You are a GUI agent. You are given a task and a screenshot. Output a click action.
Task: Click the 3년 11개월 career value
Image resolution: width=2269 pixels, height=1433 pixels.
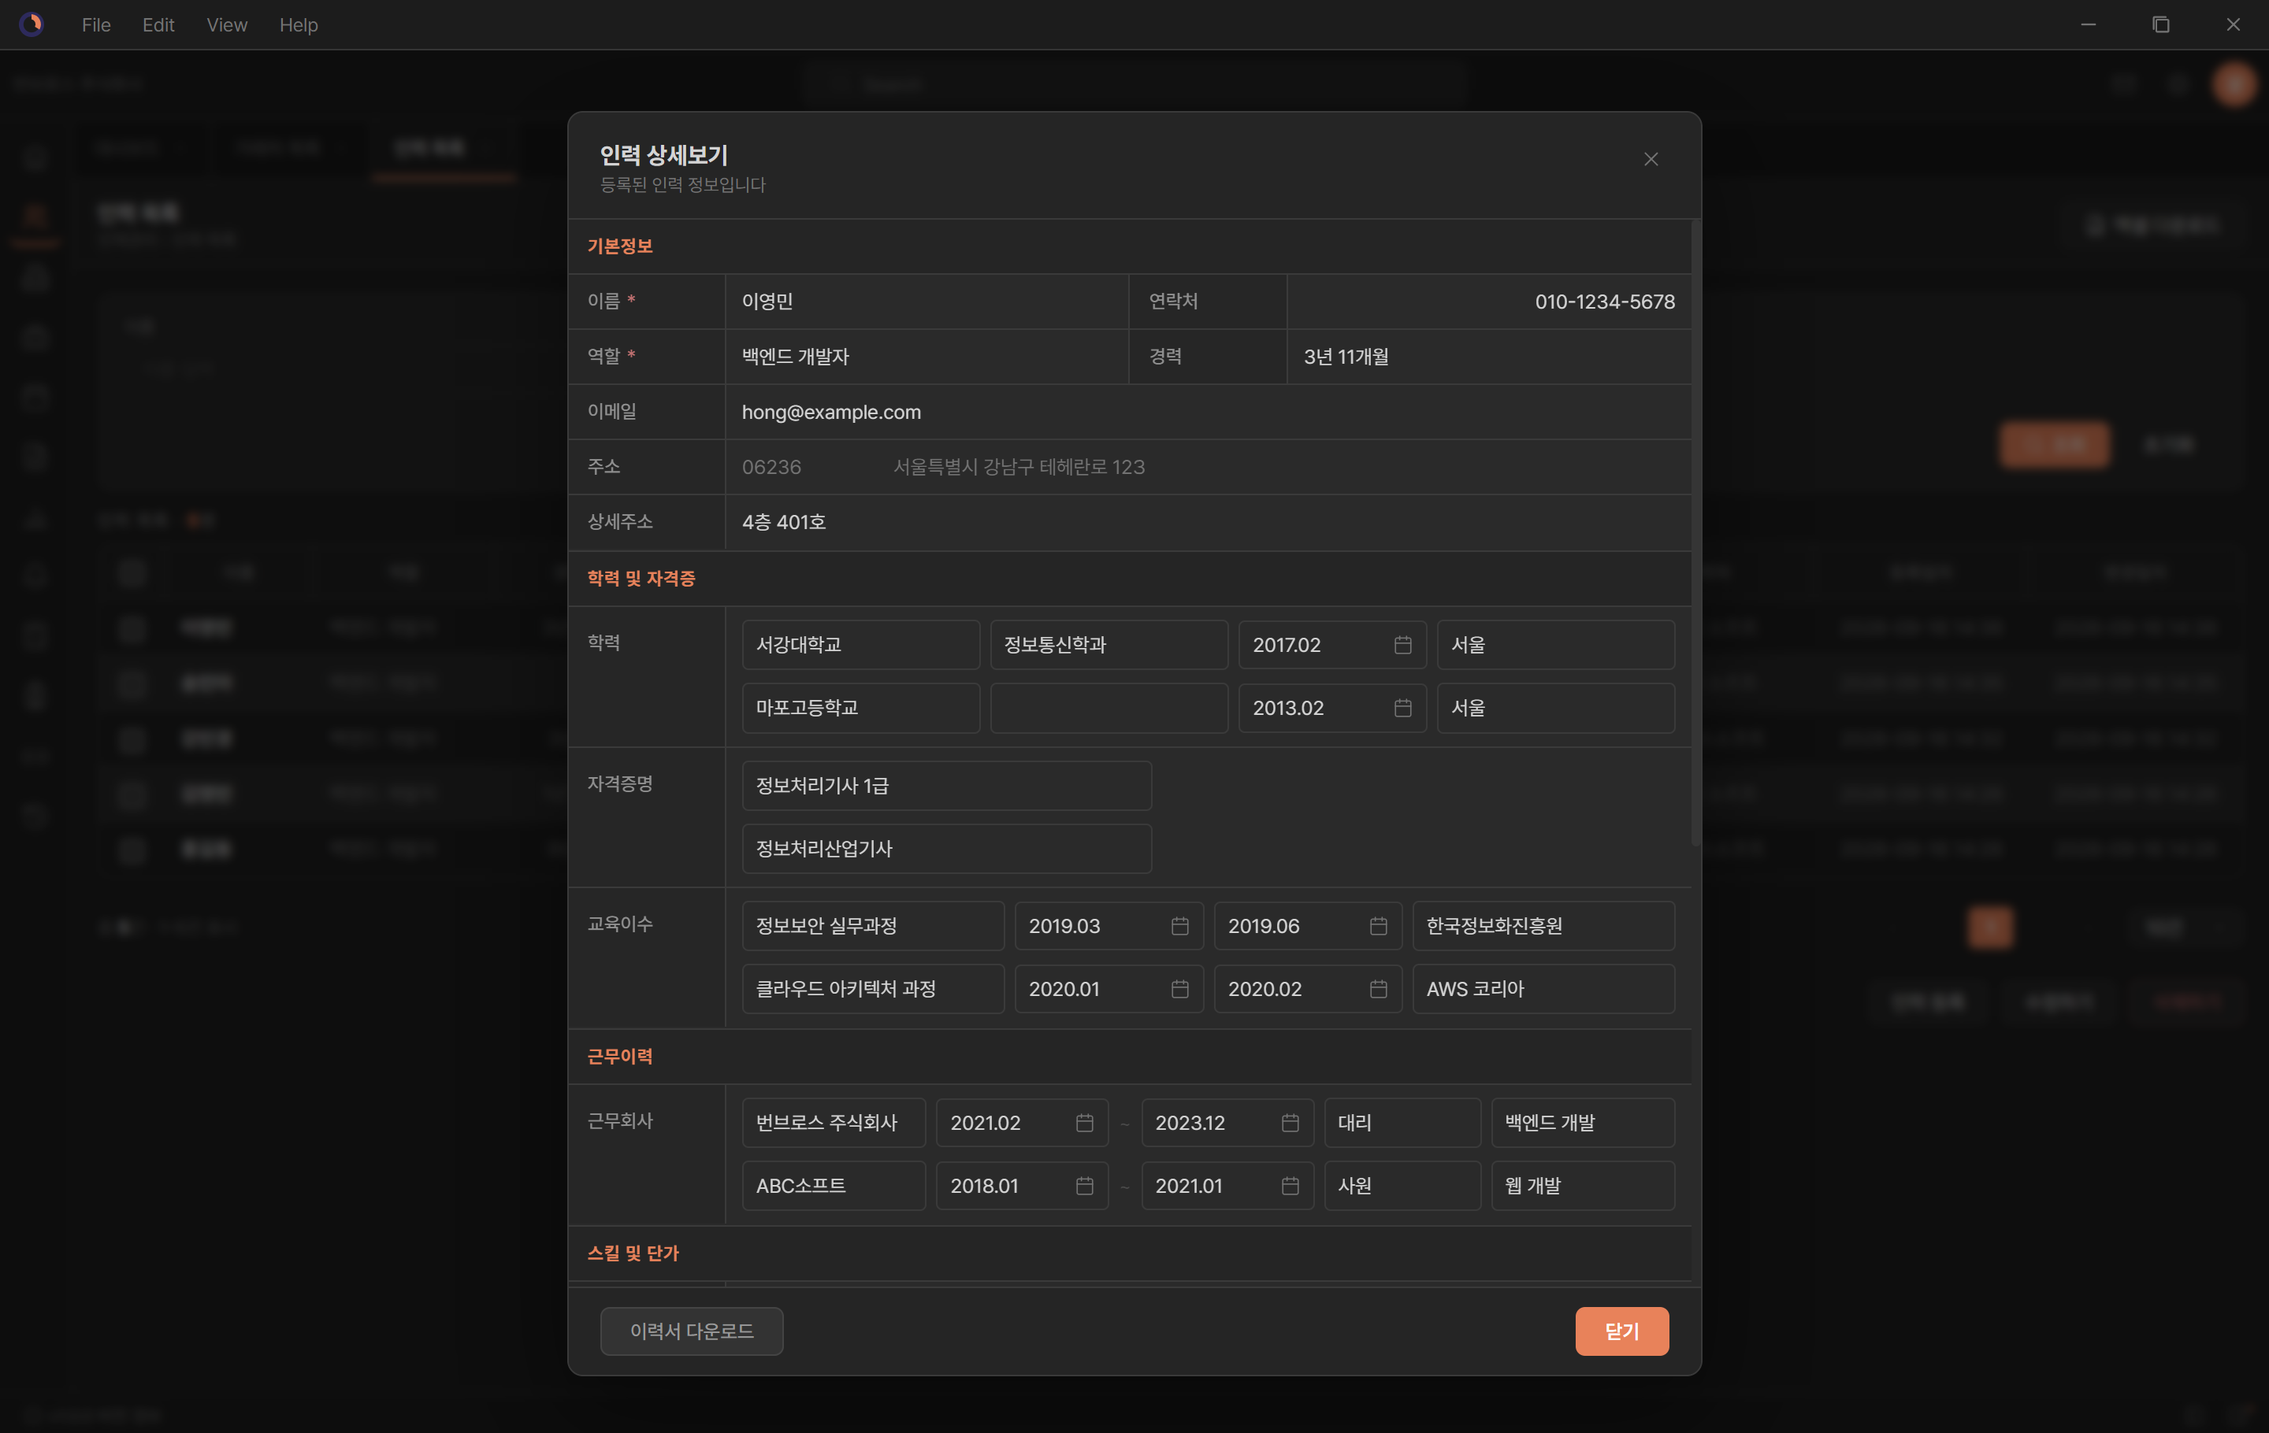pos(1346,357)
